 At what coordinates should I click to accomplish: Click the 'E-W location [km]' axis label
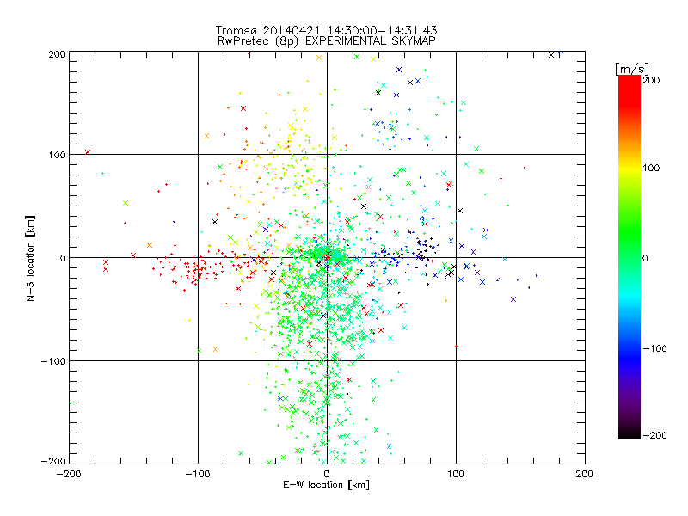pyautogui.click(x=326, y=484)
